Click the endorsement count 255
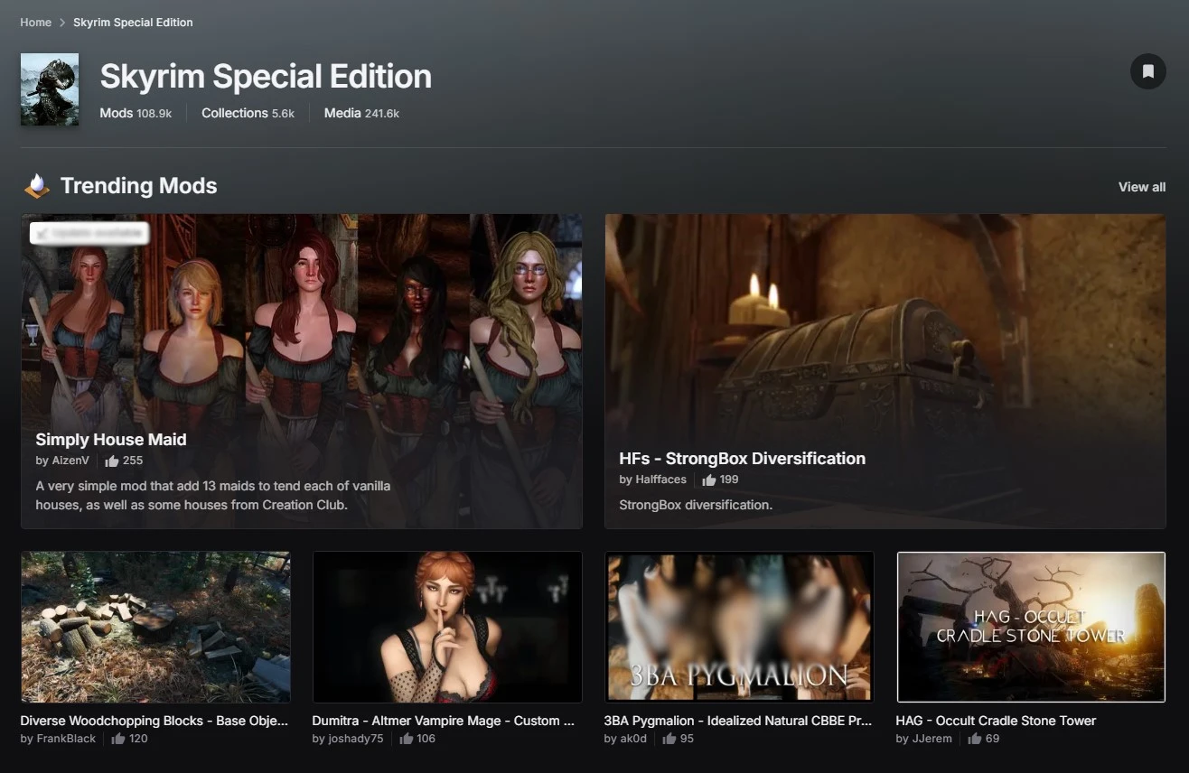This screenshot has width=1189, height=773. (x=133, y=461)
